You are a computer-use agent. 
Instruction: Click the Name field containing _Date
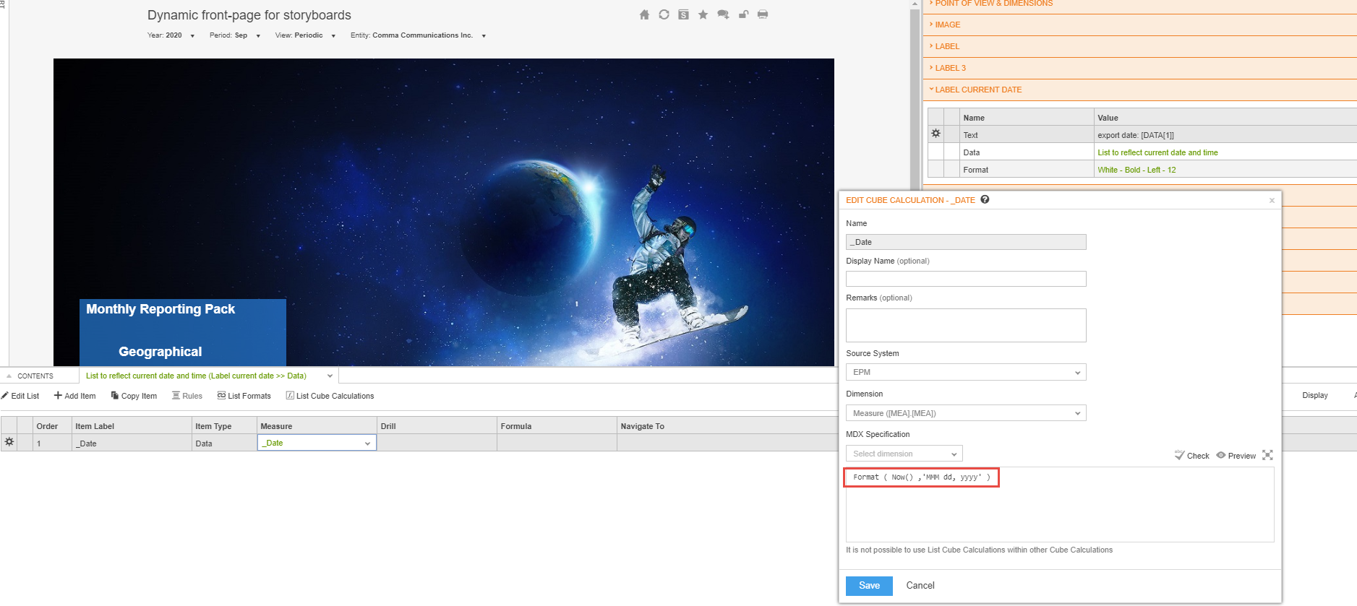(x=966, y=242)
